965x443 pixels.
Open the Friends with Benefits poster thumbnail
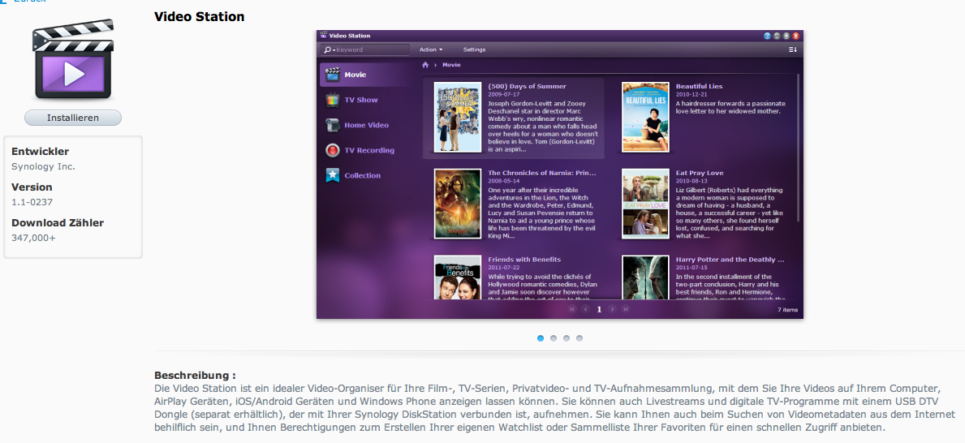(x=457, y=277)
